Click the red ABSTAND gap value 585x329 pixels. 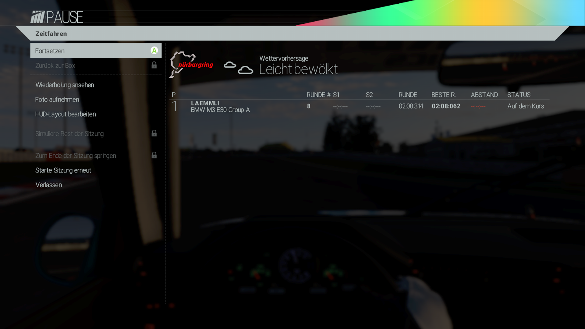(x=478, y=106)
